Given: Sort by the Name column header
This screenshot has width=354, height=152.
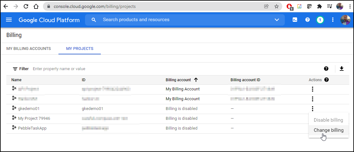Looking at the screenshot, I should 16,80.
